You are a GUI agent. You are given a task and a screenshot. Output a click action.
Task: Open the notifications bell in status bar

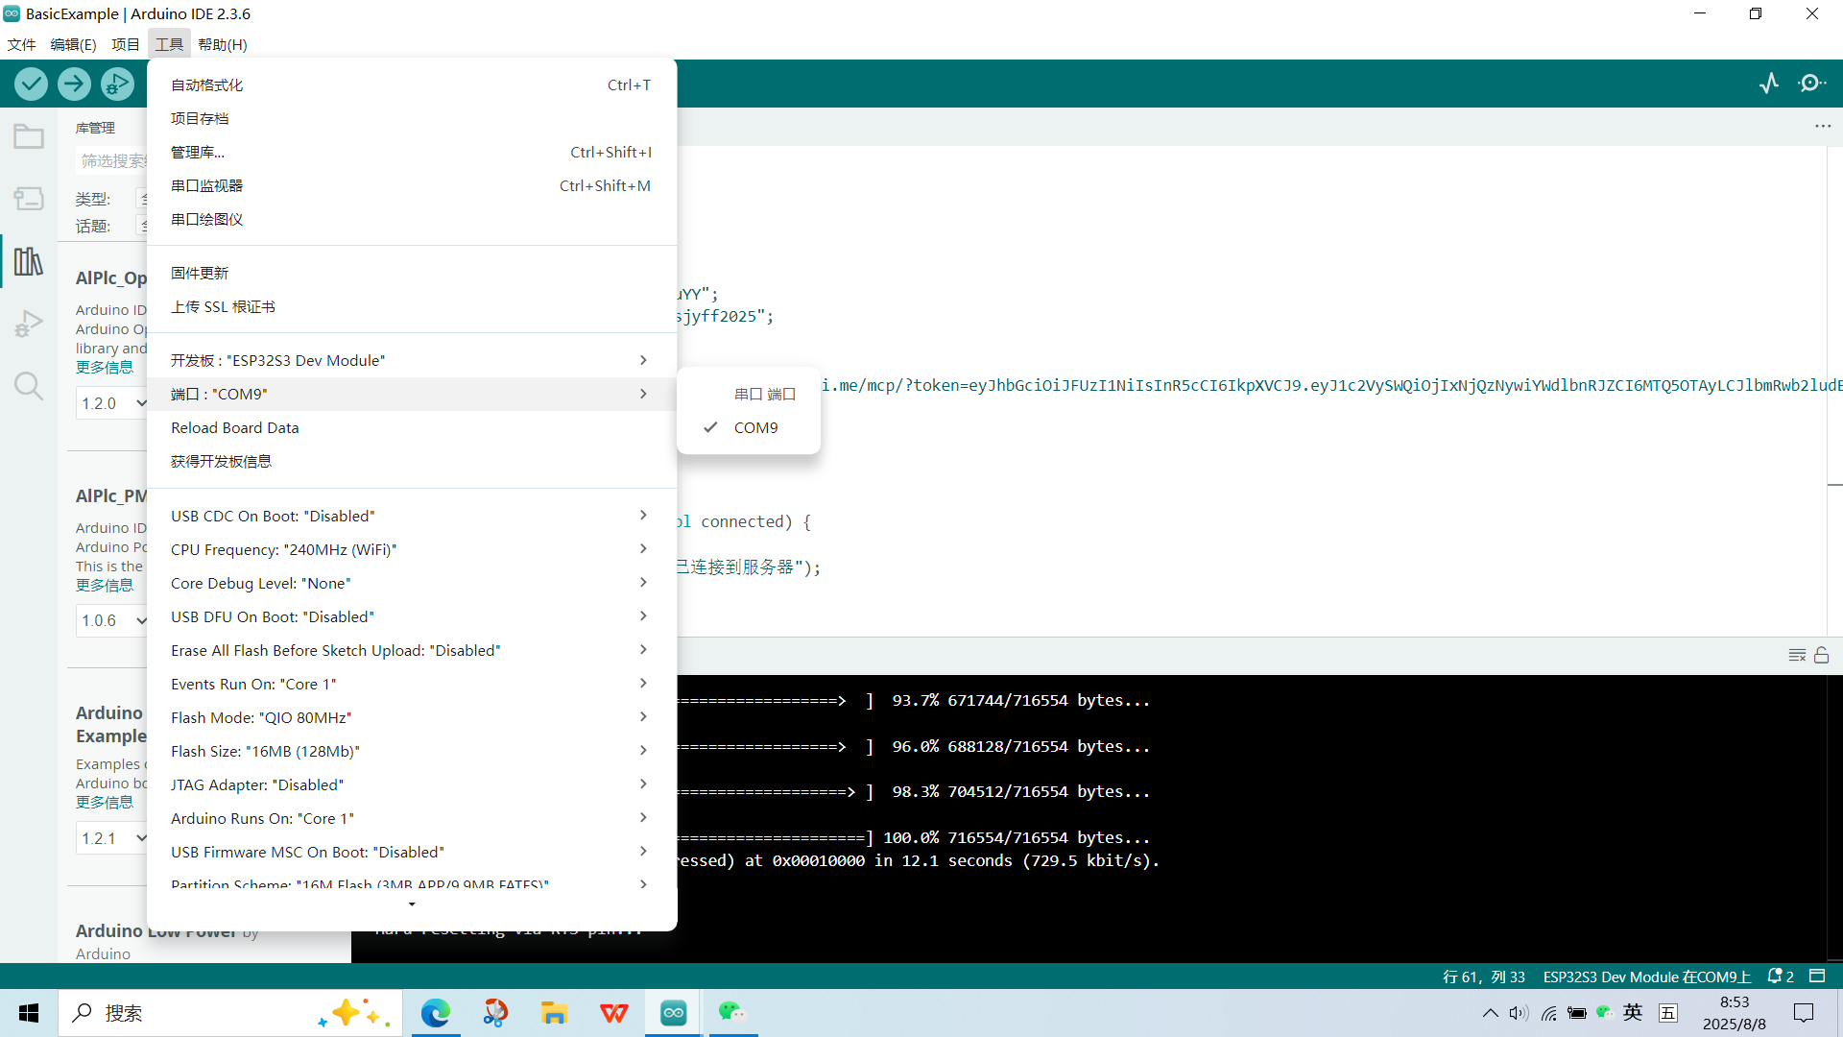click(1781, 977)
